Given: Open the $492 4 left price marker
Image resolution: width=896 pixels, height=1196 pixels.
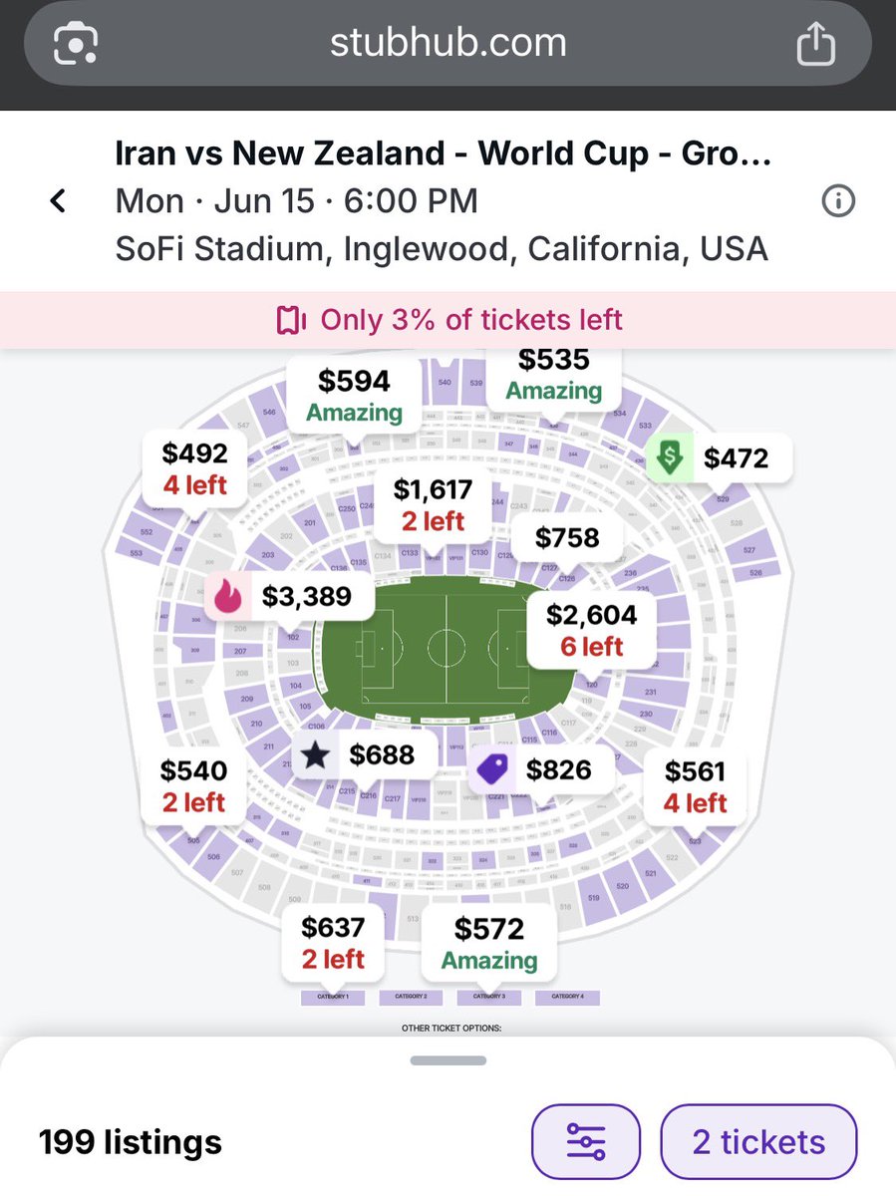Looking at the screenshot, I should pos(195,468).
